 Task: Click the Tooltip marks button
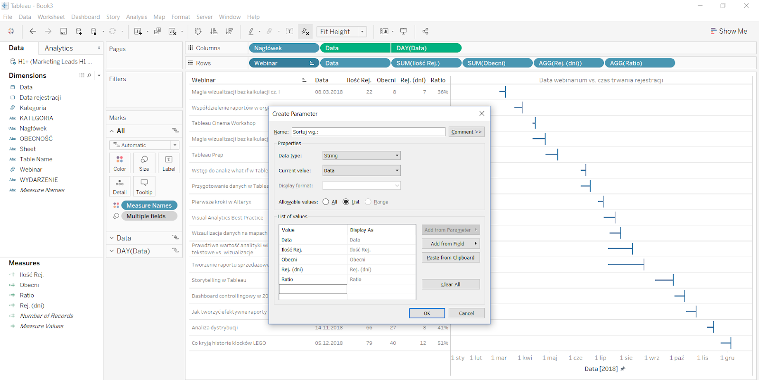point(144,186)
